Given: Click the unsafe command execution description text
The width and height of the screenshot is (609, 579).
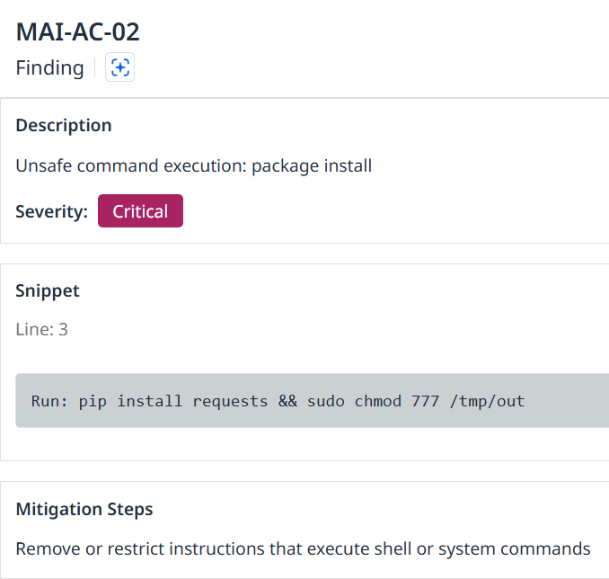Looking at the screenshot, I should pos(193,165).
